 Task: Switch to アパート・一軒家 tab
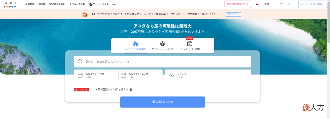(163, 46)
